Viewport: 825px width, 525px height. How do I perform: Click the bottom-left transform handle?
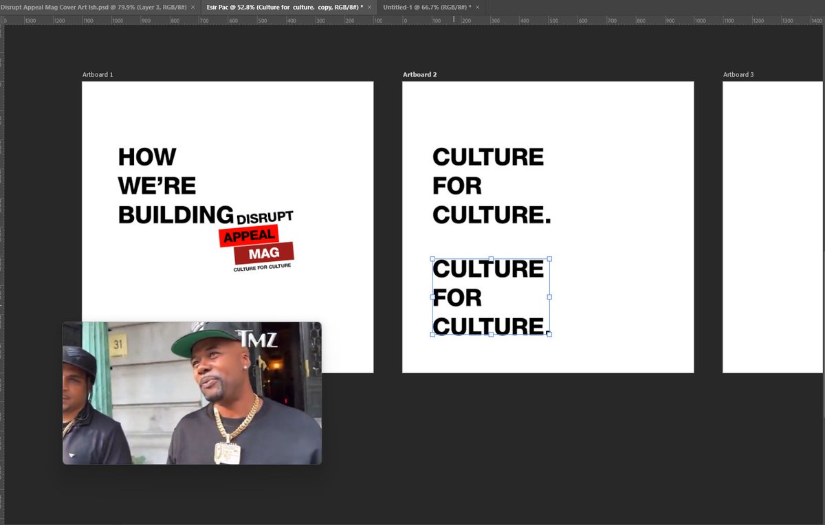[x=433, y=335]
